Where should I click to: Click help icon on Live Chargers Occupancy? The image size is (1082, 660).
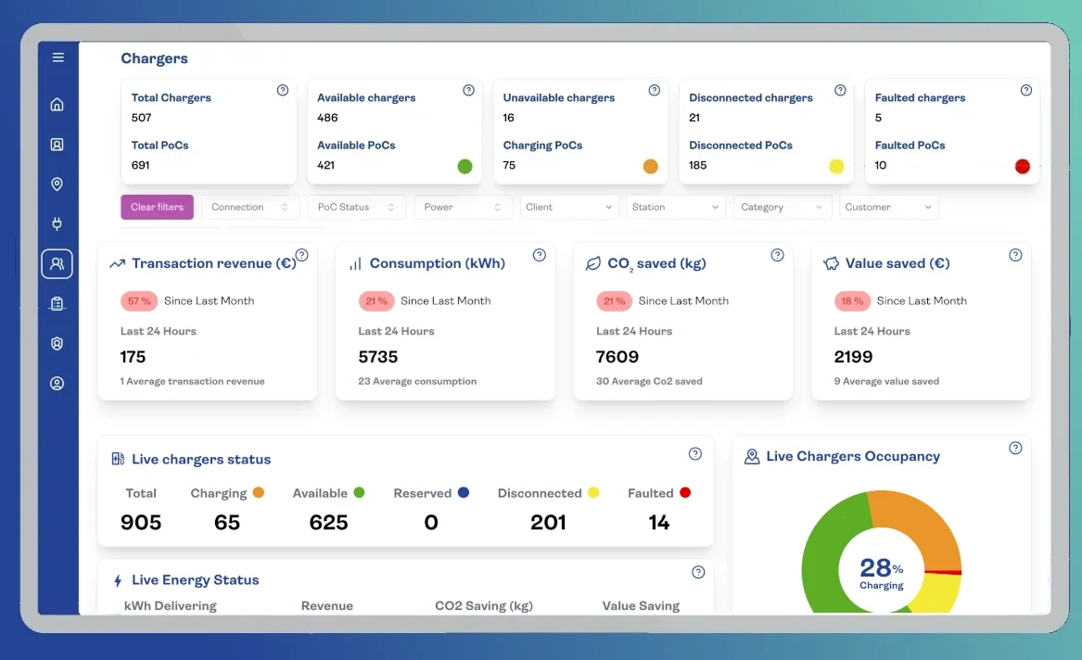[x=1015, y=449]
